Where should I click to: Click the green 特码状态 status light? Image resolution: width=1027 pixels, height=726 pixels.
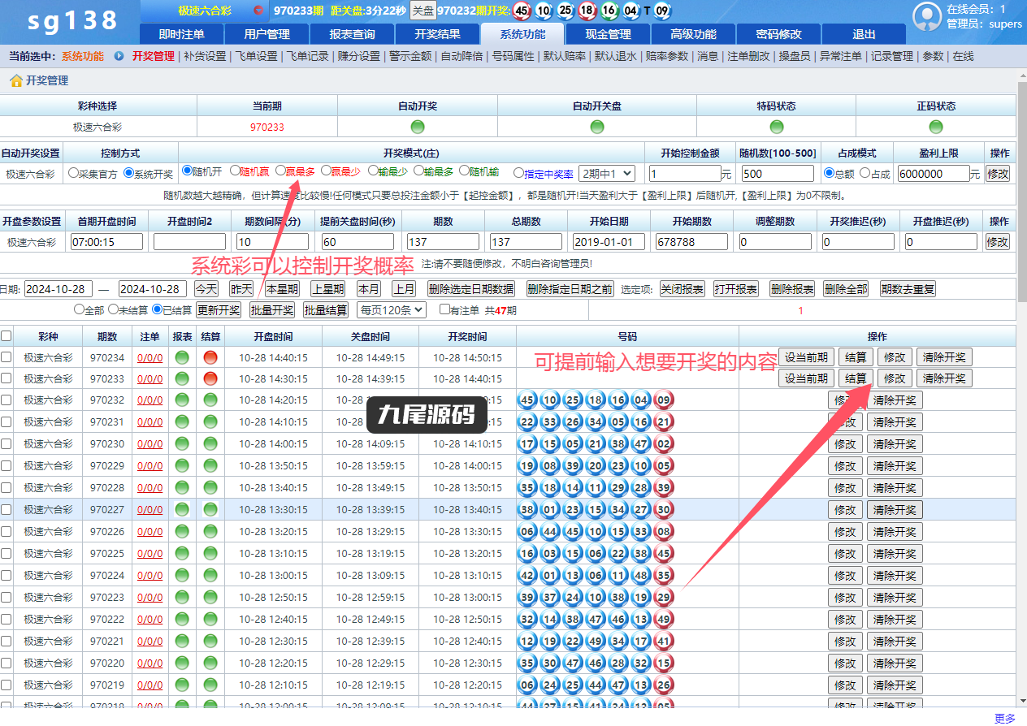pos(777,127)
